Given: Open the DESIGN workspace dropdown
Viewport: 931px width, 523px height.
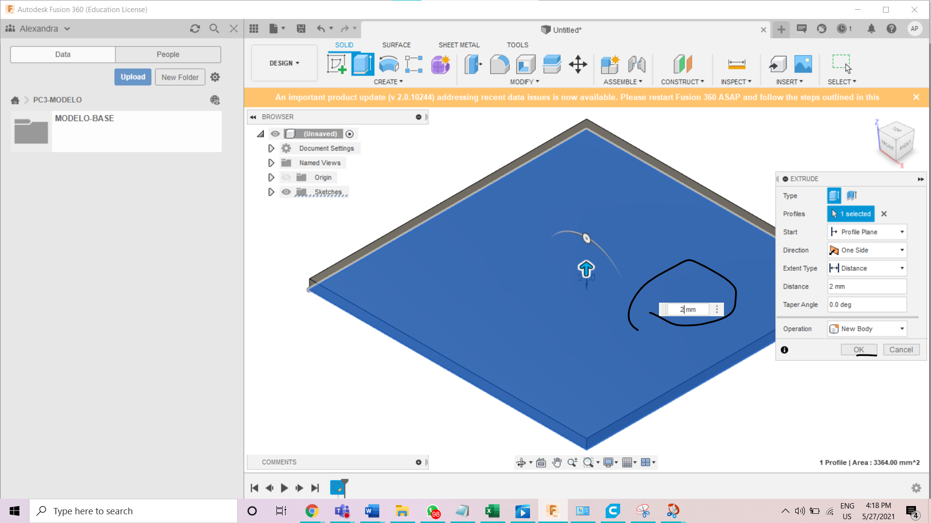Looking at the screenshot, I should [x=284, y=63].
